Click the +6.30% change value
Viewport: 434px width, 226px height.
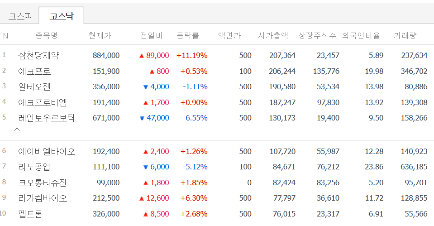[x=194, y=198]
